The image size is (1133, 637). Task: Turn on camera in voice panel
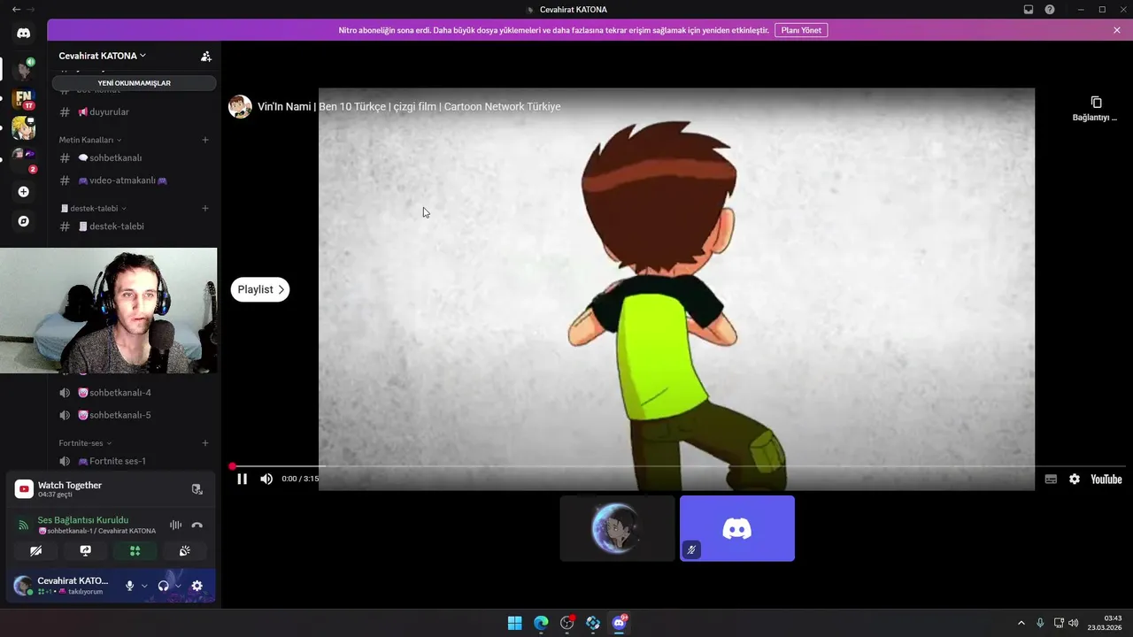(x=35, y=550)
